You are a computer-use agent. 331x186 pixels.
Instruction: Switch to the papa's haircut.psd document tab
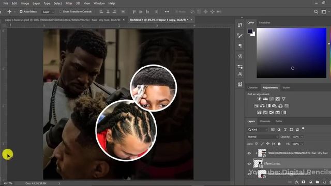[63, 20]
